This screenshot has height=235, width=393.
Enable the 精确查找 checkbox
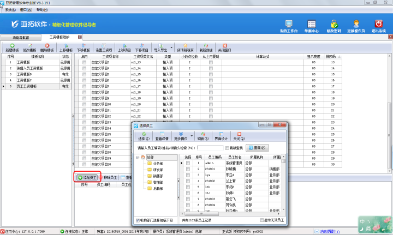click(x=228, y=147)
